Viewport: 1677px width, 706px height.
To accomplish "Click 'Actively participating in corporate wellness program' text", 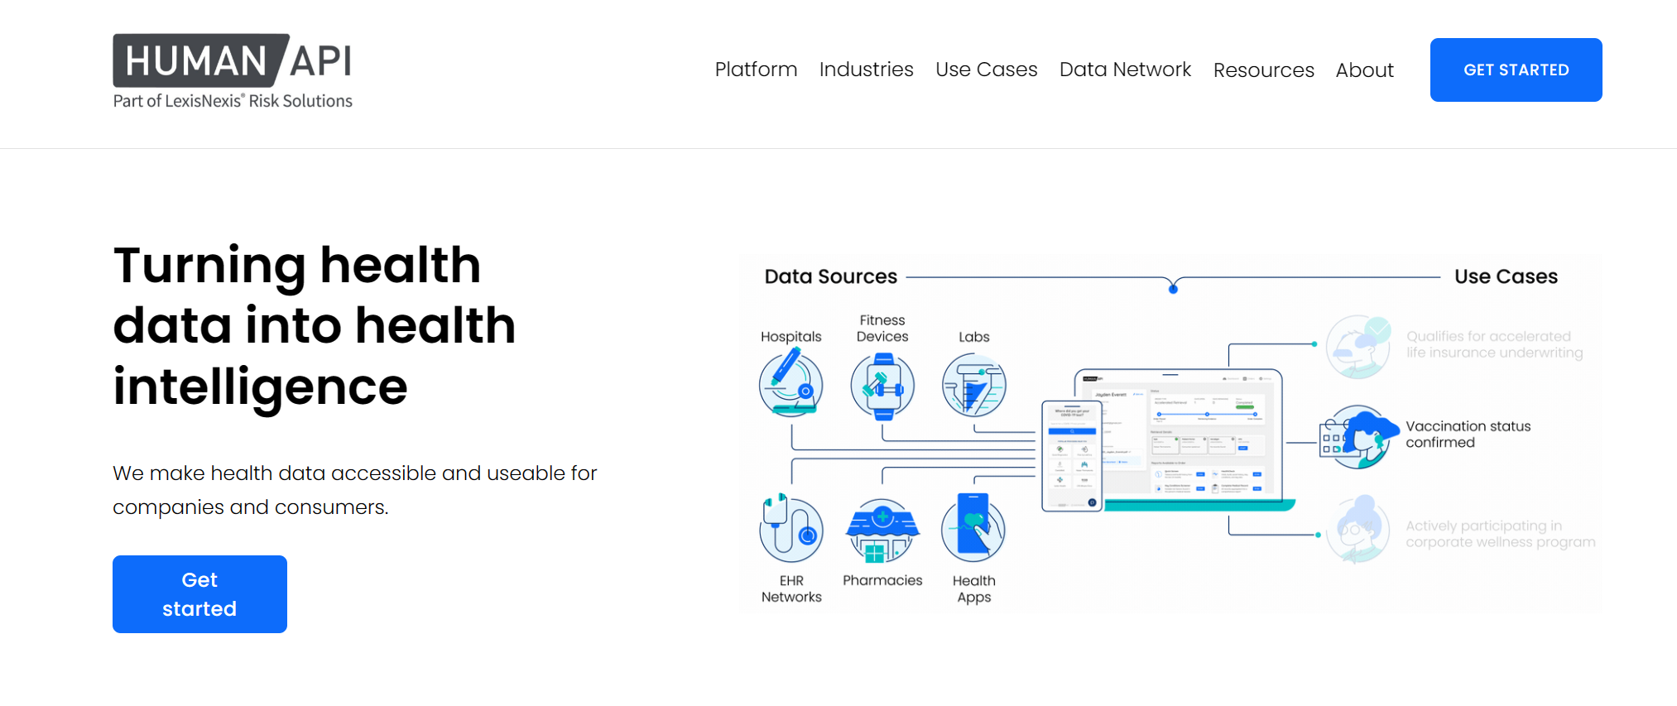I will (x=1500, y=534).
